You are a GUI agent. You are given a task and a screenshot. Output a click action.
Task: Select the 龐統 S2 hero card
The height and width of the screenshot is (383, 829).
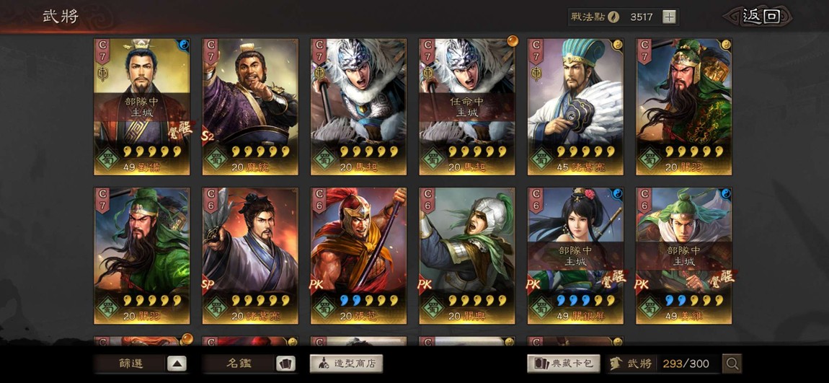(x=250, y=107)
